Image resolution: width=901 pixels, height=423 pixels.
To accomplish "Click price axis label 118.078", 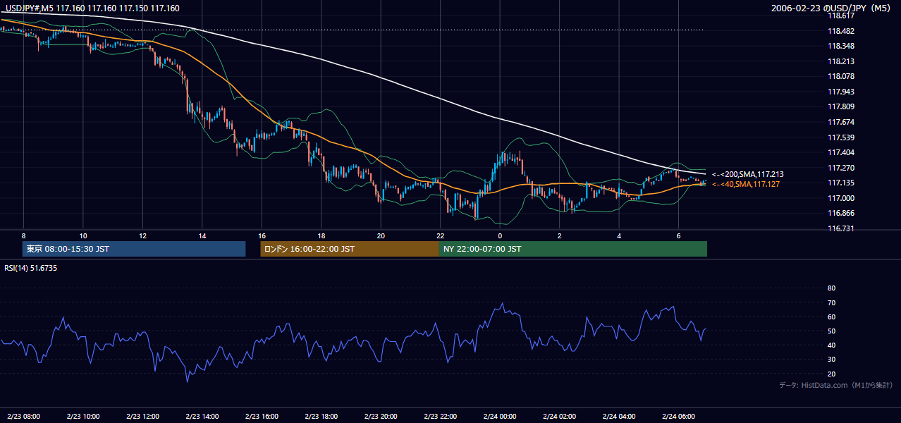I will tap(840, 76).
